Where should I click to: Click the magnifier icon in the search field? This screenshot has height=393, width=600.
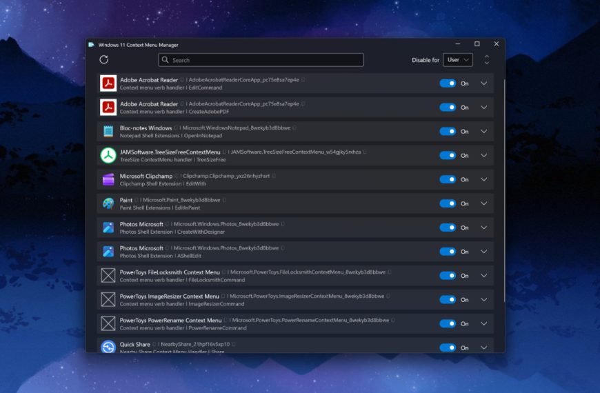165,60
